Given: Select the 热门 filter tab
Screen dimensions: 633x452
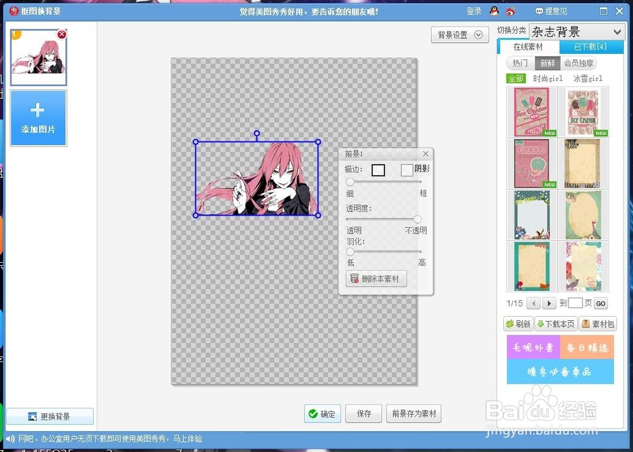Looking at the screenshot, I should [x=520, y=63].
